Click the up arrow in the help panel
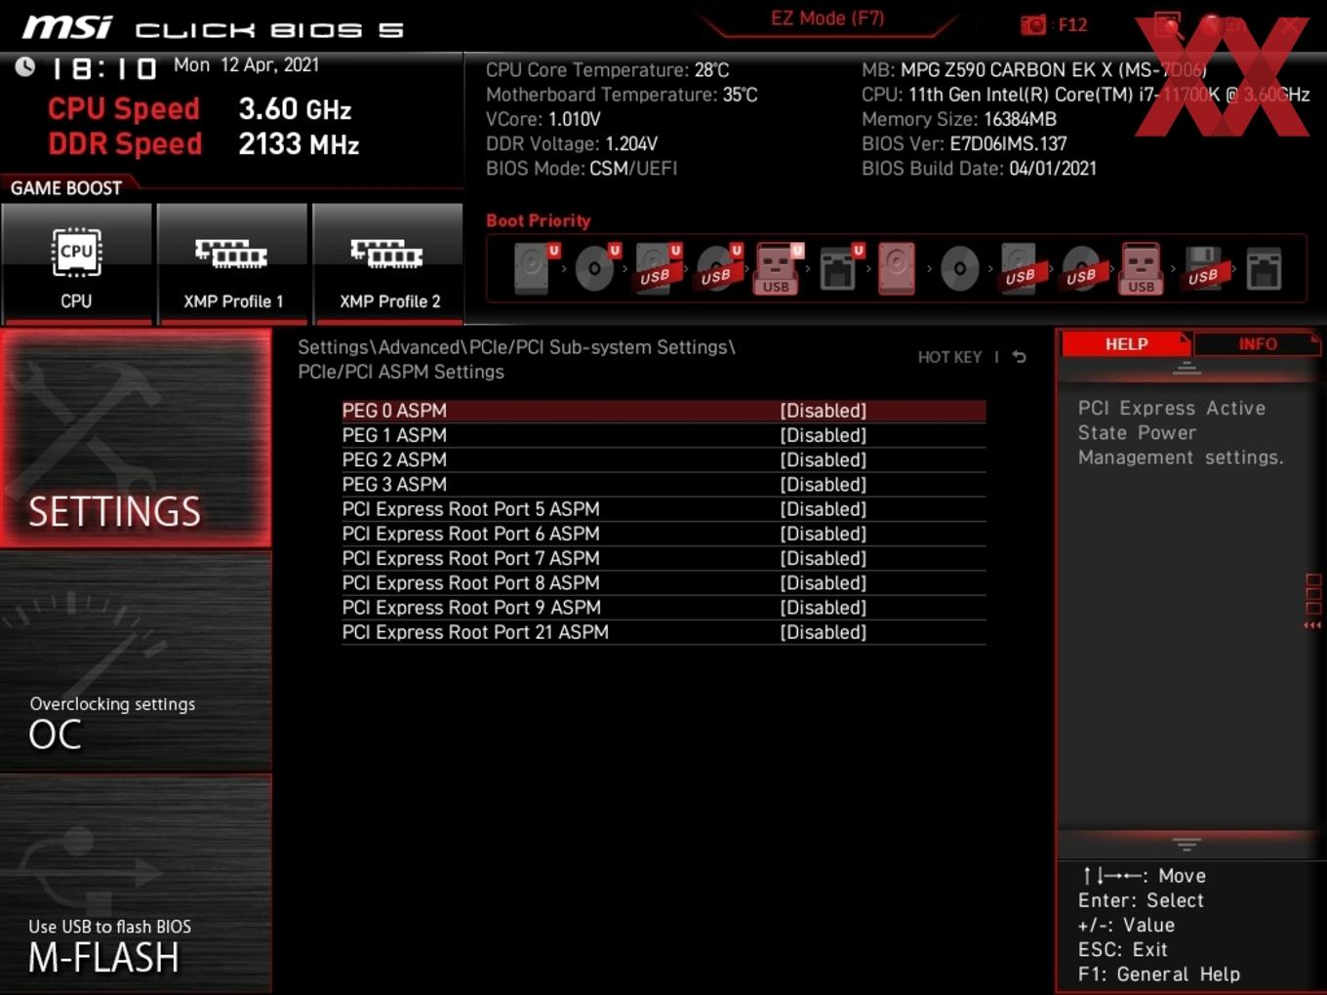Screen dimensions: 1327x995 (x=1186, y=368)
